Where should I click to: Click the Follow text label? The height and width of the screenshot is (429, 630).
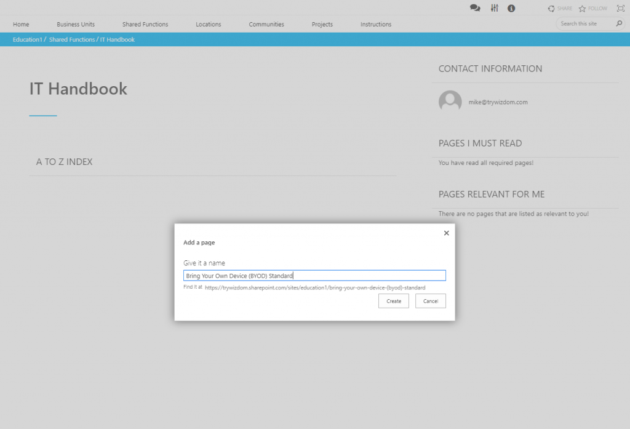click(x=597, y=9)
